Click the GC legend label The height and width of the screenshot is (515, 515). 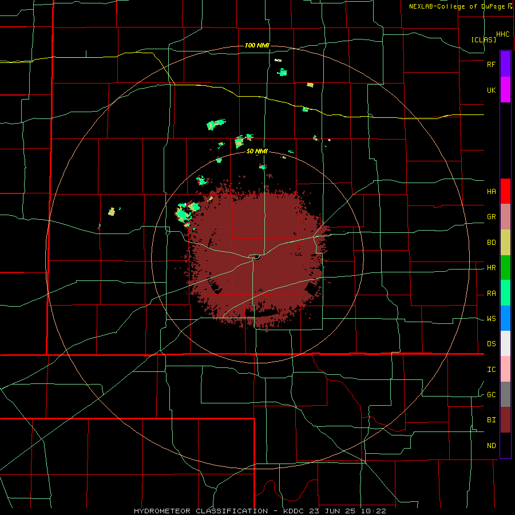[492, 395]
